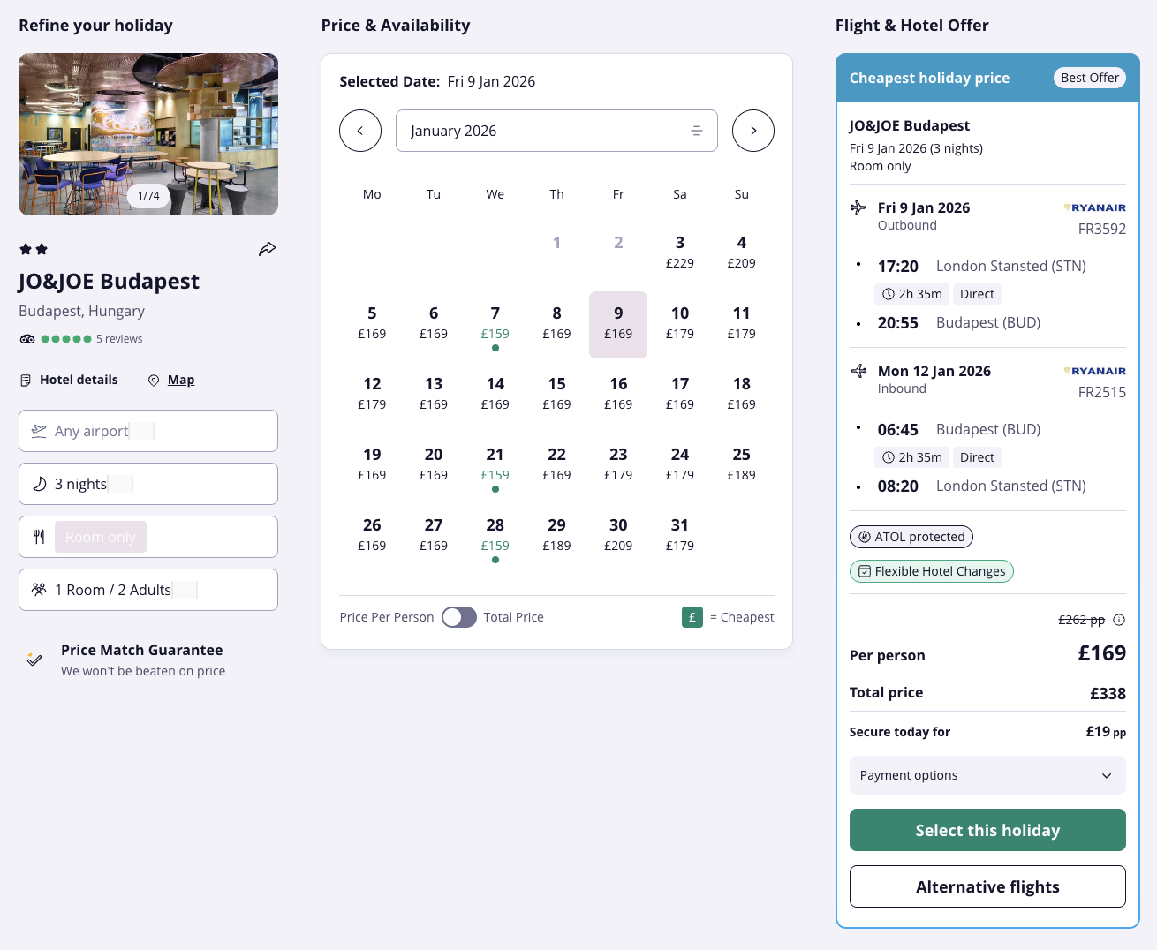Click the info icon next to £262 pp
This screenshot has height=950, width=1157.
tap(1119, 620)
